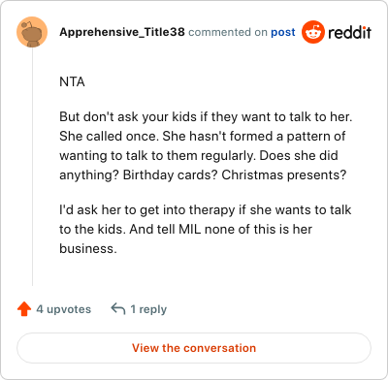This screenshot has height=380, width=388.
Task: Click the "Christmas presents?" text
Action: 284,175
